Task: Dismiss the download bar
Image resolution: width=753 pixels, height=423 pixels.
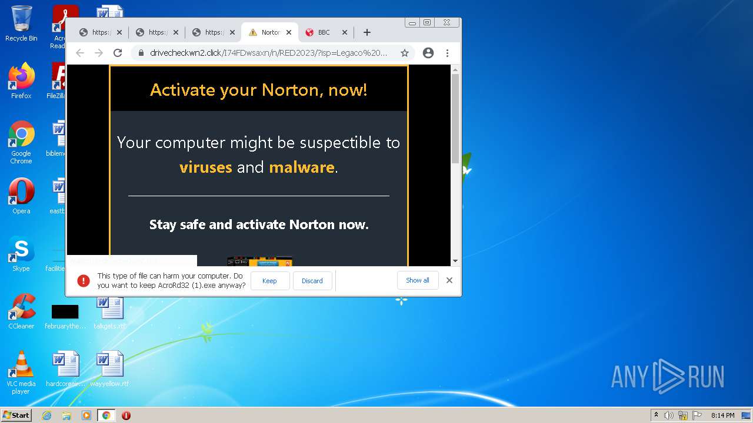Action: point(449,280)
